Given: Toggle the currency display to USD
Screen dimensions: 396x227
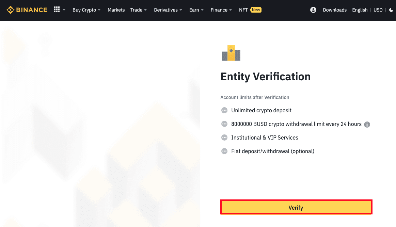Looking at the screenshot, I should click(378, 10).
